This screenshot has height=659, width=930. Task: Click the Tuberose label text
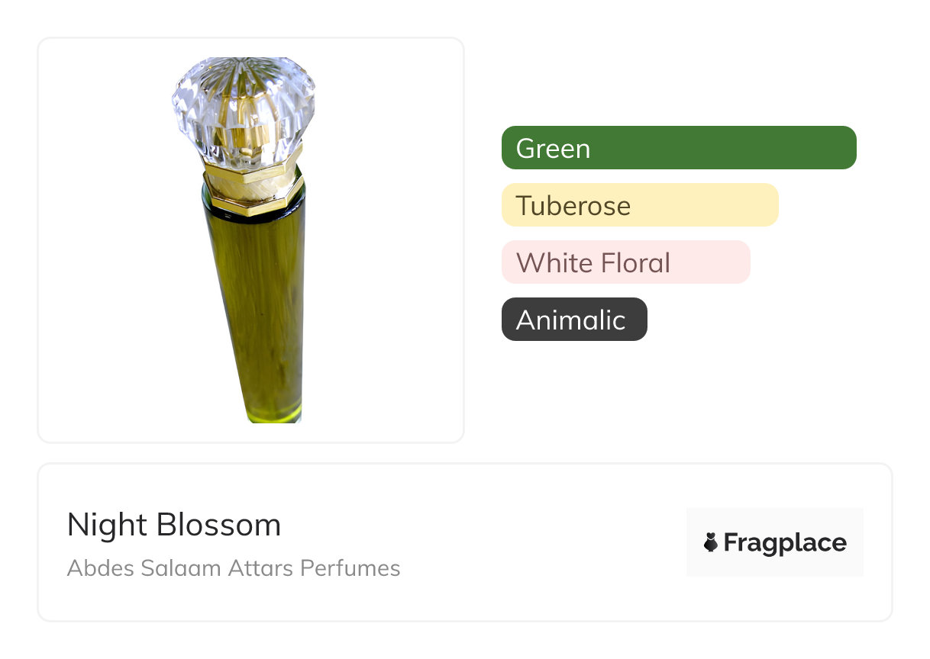point(573,205)
